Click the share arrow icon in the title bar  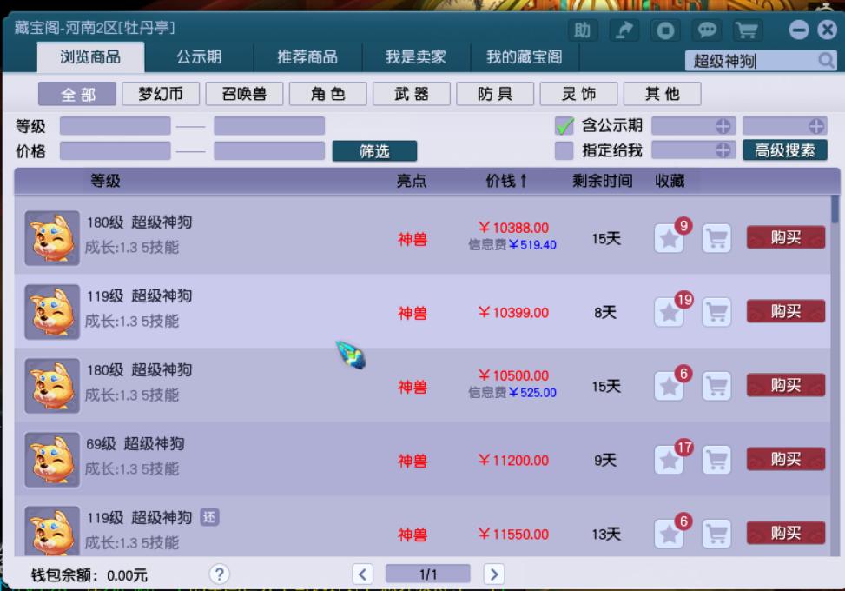point(624,29)
